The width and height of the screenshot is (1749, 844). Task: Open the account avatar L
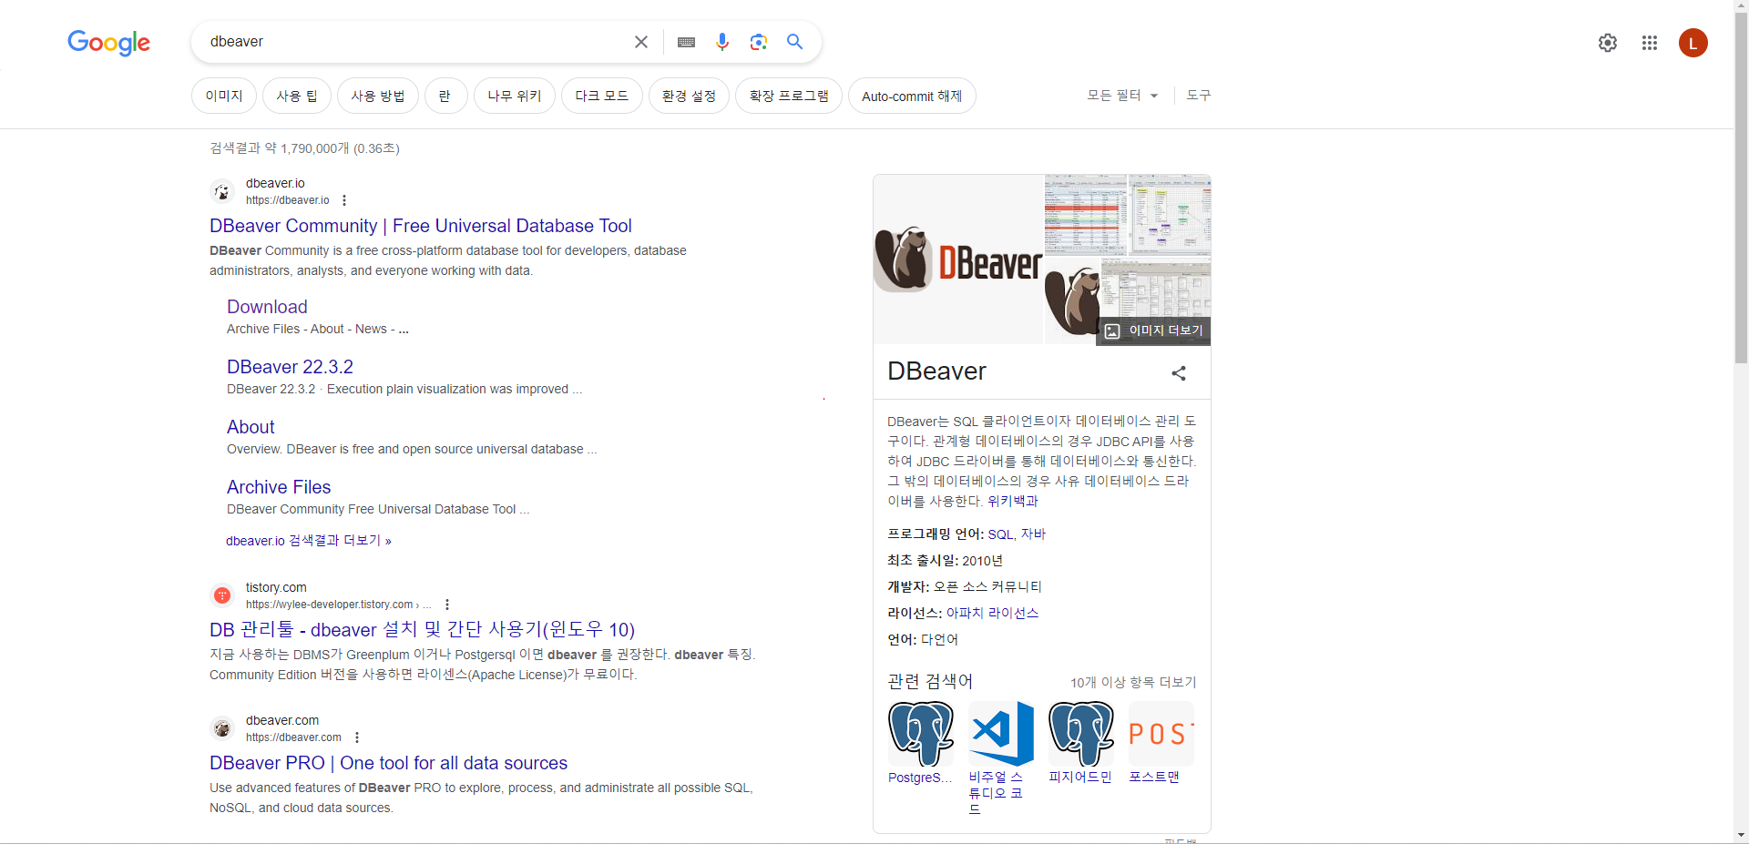click(x=1693, y=43)
